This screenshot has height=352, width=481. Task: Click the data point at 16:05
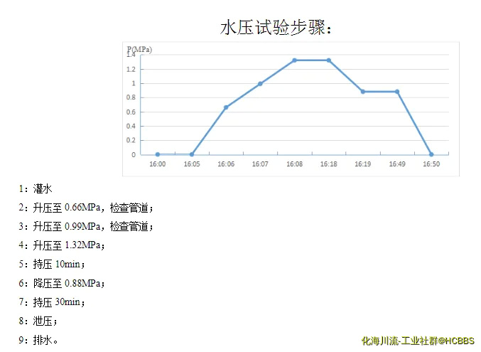click(x=192, y=154)
